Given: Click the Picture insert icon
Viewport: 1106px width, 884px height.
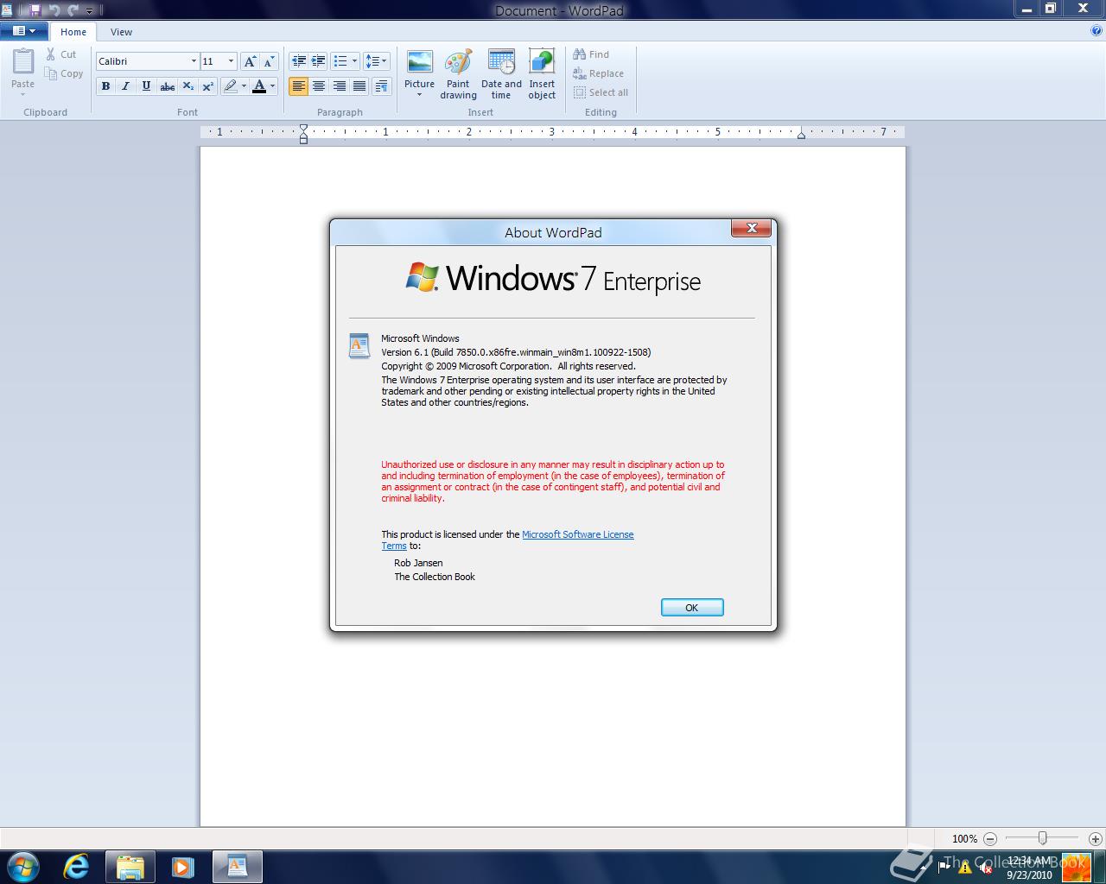Looking at the screenshot, I should (x=419, y=62).
